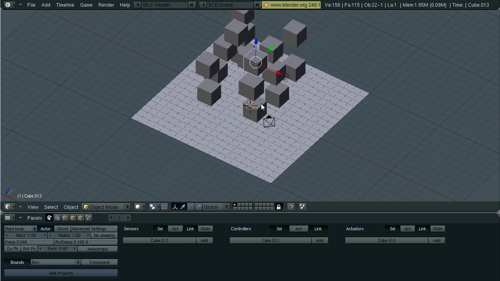Collapse the buttons header menus triangle
The image size is (500, 281).
point(20,218)
